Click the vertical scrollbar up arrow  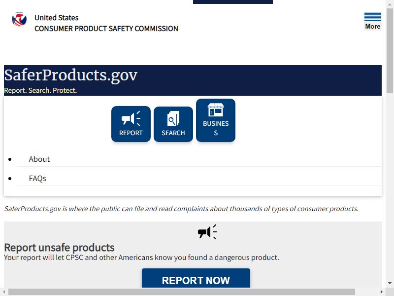390,4
